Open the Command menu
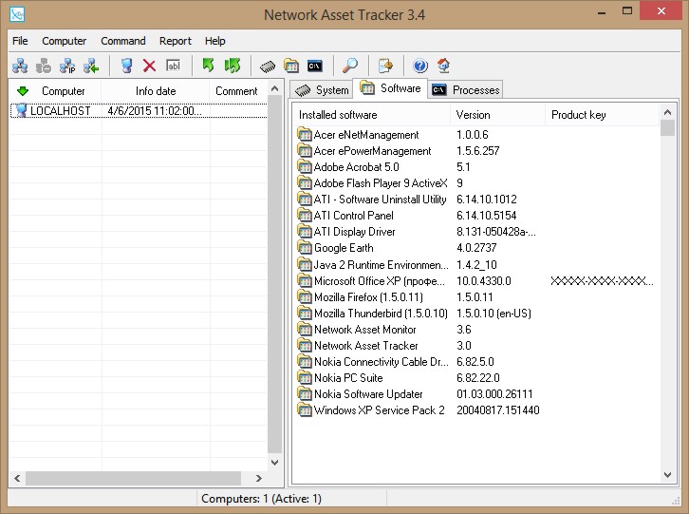 (x=123, y=41)
